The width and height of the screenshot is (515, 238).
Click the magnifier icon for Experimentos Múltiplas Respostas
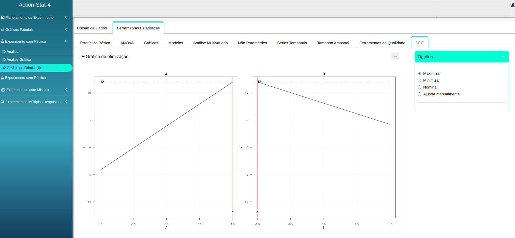pyautogui.click(x=3, y=102)
